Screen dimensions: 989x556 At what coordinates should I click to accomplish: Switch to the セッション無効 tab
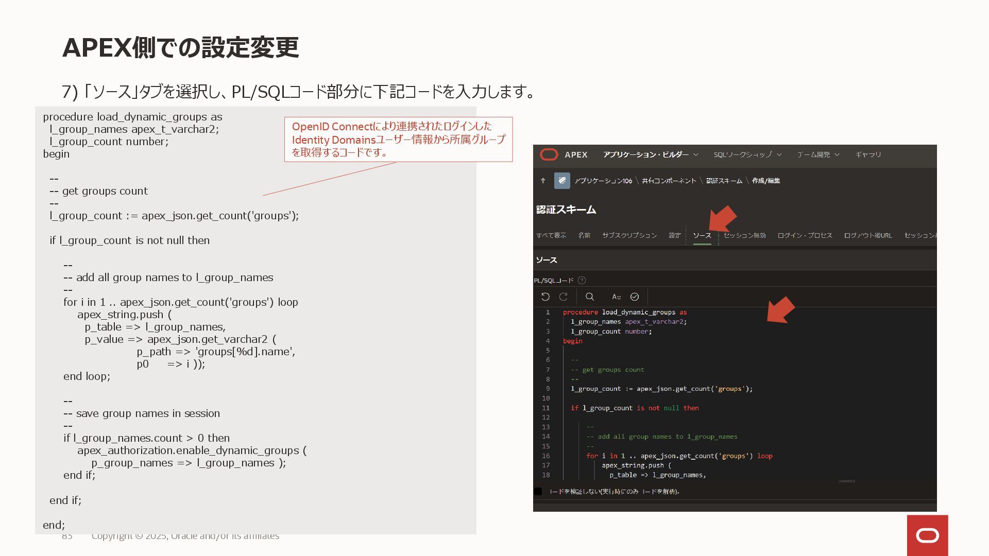(744, 235)
